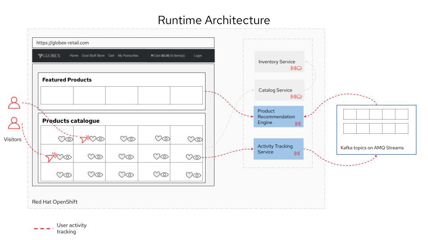Click the lower visitor icon above Visitors label
428x240 pixels.
[14, 123]
